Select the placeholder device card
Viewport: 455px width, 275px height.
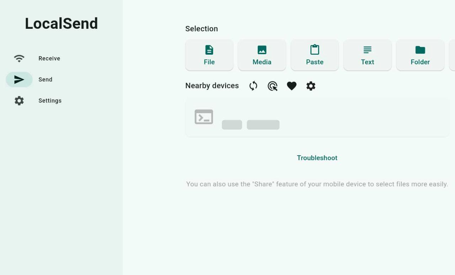[317, 118]
